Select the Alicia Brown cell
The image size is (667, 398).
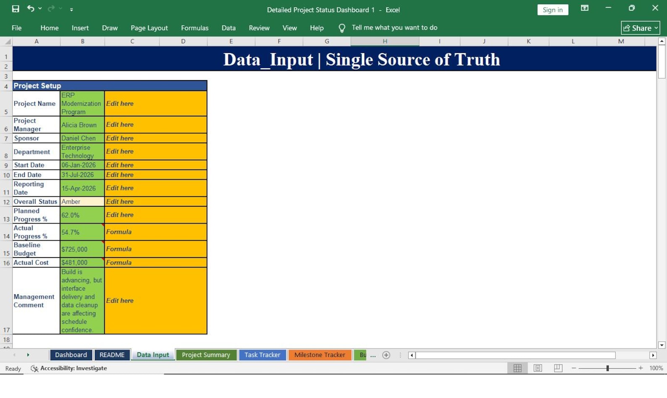pyautogui.click(x=82, y=125)
